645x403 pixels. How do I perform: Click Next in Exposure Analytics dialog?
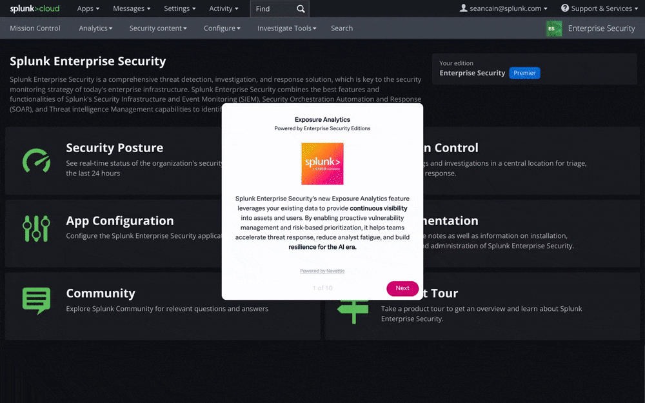(x=402, y=288)
